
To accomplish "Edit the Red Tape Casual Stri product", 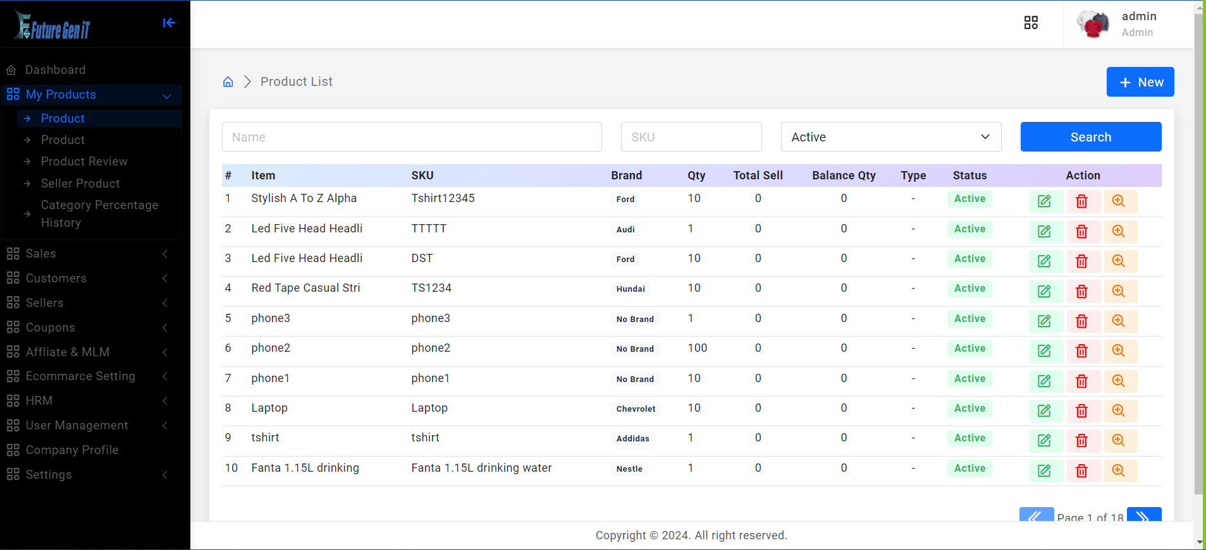I will coord(1044,291).
